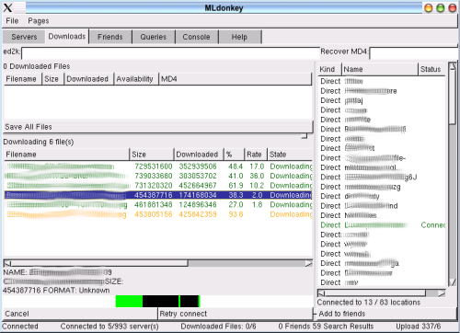The height and width of the screenshot is (333, 460).
Task: Click the orange minimize window button
Action: click(x=429, y=8)
